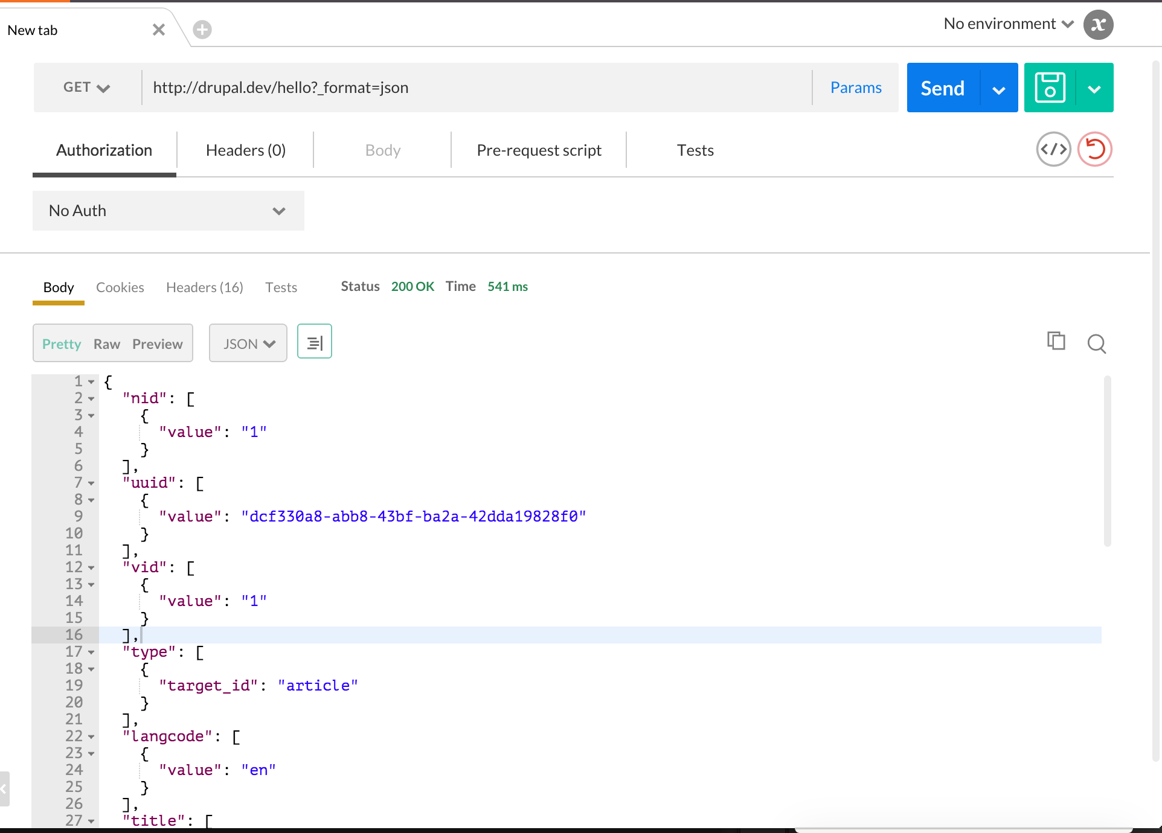This screenshot has height=833, width=1162.
Task: Switch response view to Pretty
Action: 62,344
